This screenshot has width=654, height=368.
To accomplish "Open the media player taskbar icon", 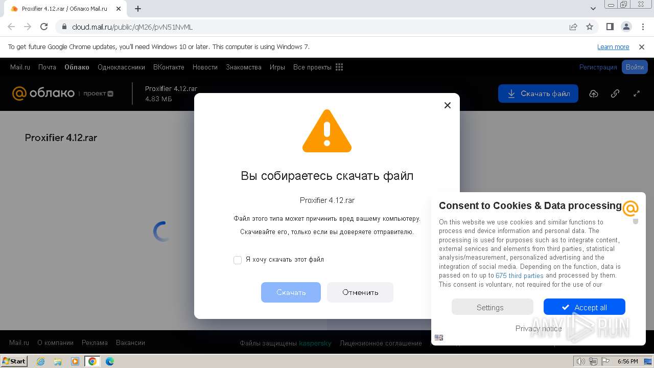I will [75, 361].
